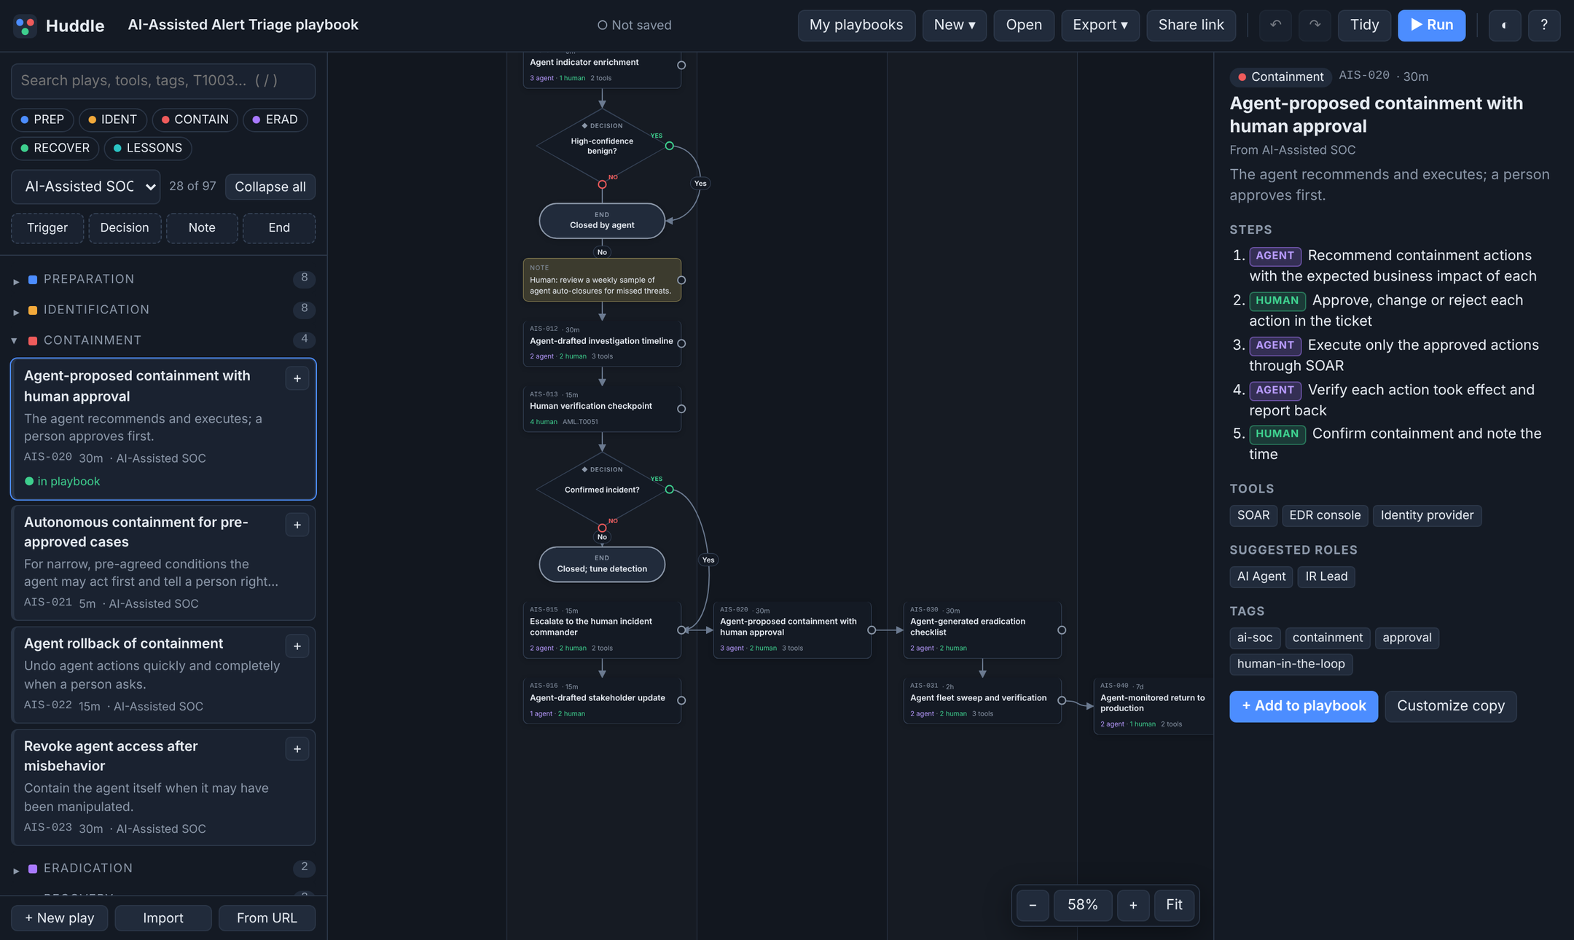
Task: Add 'Agent-proposed containment' play with plus icon
Action: coord(297,378)
